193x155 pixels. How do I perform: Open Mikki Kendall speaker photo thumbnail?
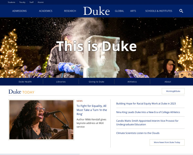(x=41, y=120)
